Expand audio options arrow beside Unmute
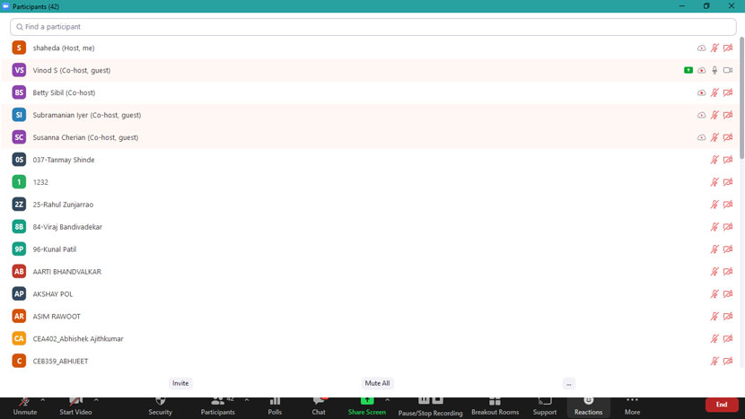The image size is (745, 419). coord(43,400)
